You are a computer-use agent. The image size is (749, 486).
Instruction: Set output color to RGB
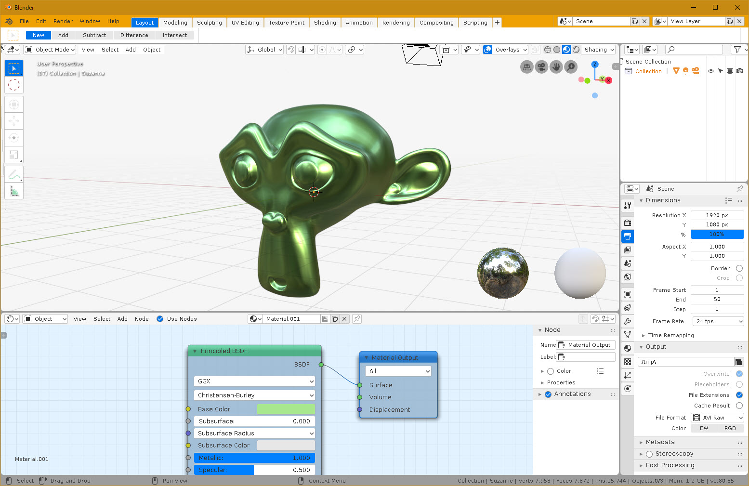[x=730, y=428]
